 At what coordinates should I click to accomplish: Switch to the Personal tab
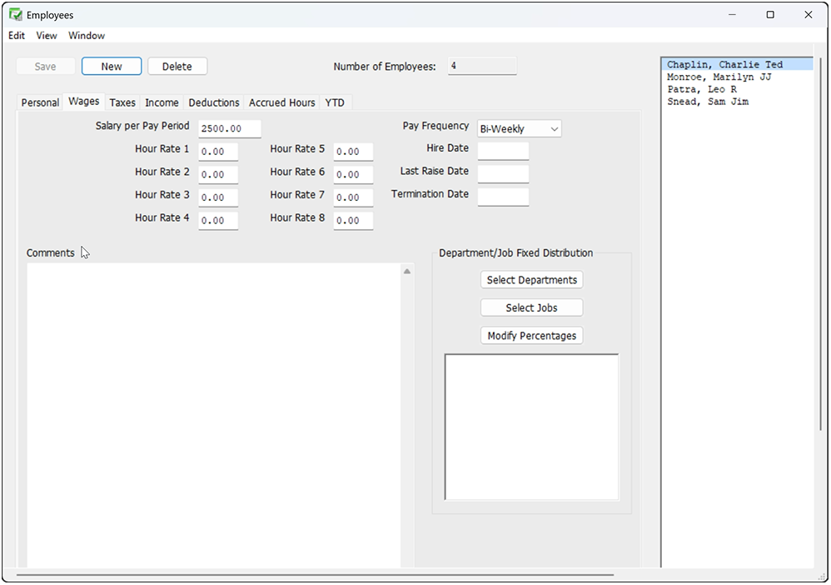click(40, 102)
